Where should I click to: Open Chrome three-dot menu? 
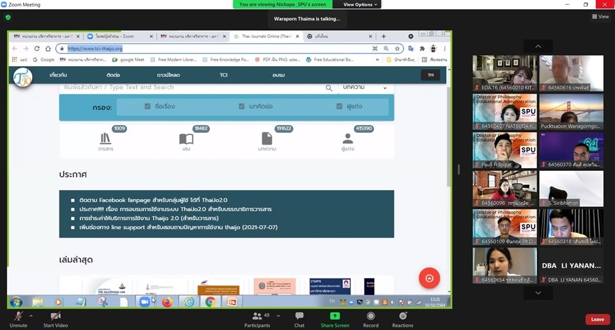(444, 48)
